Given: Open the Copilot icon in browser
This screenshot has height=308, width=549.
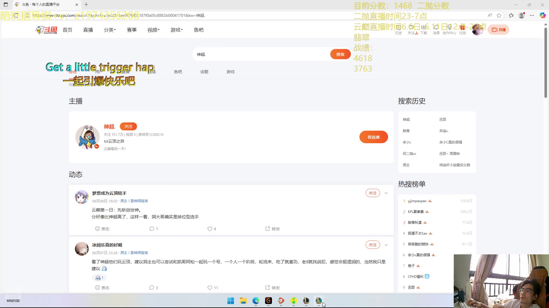Looking at the screenshot, I should (542, 15).
